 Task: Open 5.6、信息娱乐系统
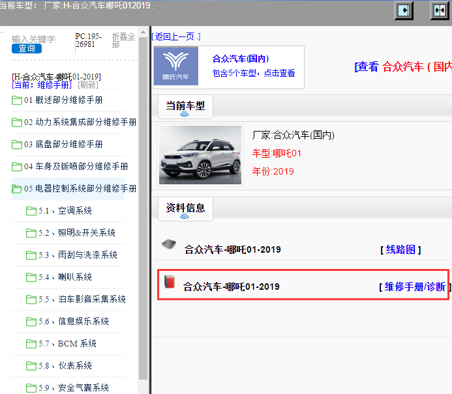[x=74, y=322]
